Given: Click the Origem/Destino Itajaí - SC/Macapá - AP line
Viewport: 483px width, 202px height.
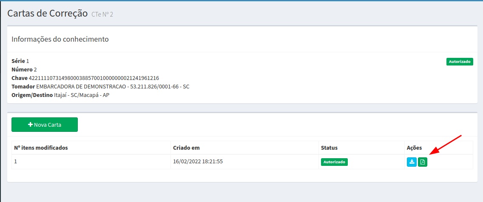Looking at the screenshot, I should pyautogui.click(x=60, y=95).
